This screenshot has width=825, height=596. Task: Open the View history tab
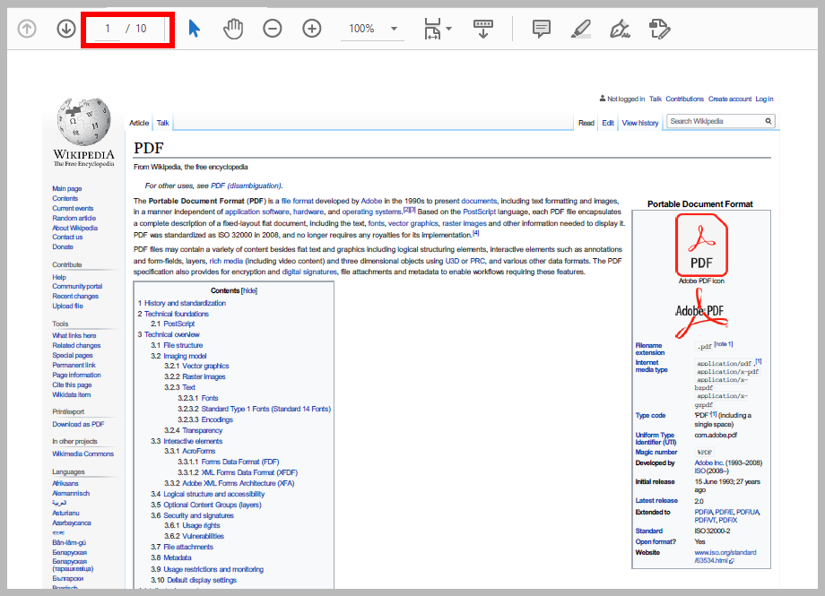(639, 123)
